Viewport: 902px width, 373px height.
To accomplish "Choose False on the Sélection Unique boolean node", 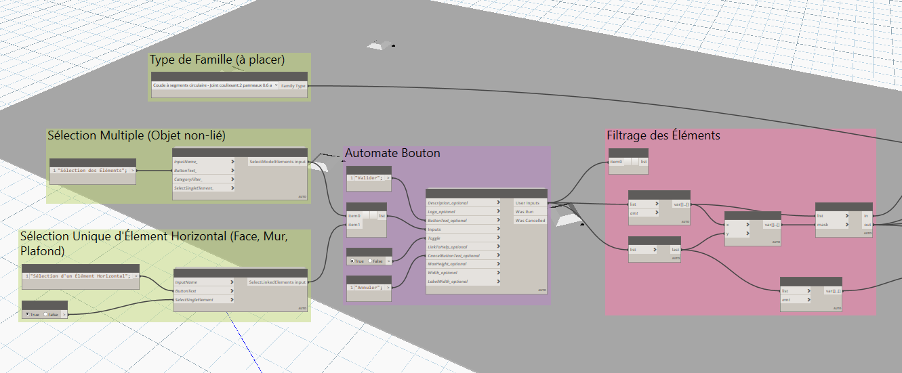I will (x=47, y=314).
